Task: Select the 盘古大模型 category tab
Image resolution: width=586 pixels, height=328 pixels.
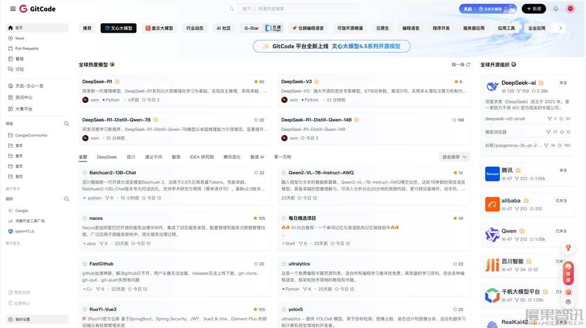Action: (x=159, y=28)
